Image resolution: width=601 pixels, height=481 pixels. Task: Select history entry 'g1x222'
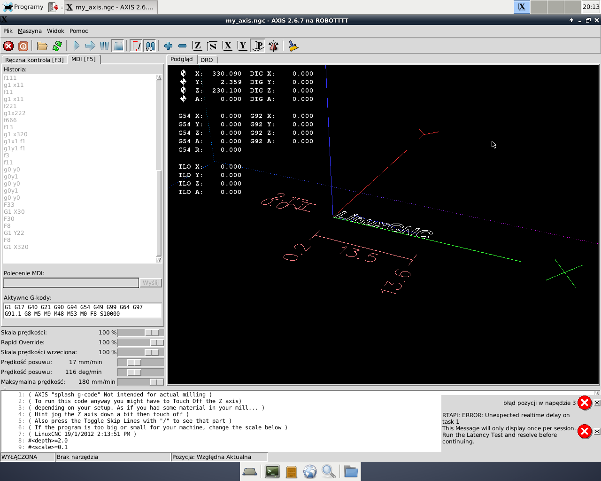(x=15, y=113)
